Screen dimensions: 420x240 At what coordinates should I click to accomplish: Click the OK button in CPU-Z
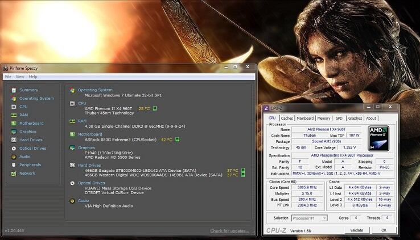tap(384, 230)
